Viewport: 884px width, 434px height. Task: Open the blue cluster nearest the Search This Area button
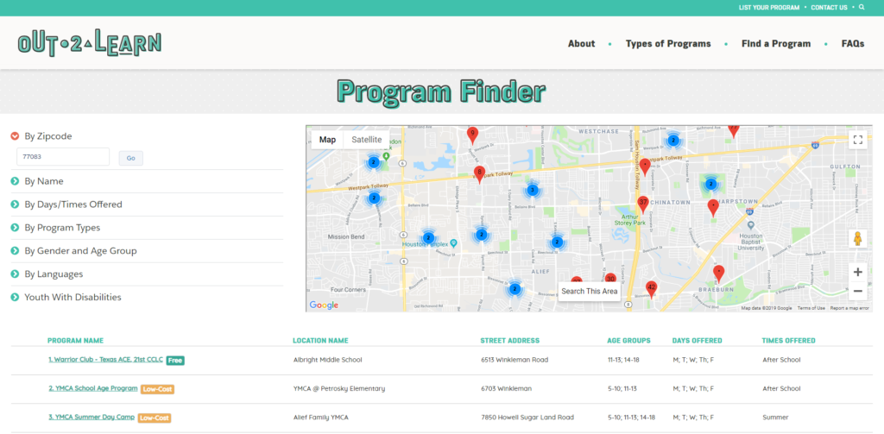(x=515, y=289)
